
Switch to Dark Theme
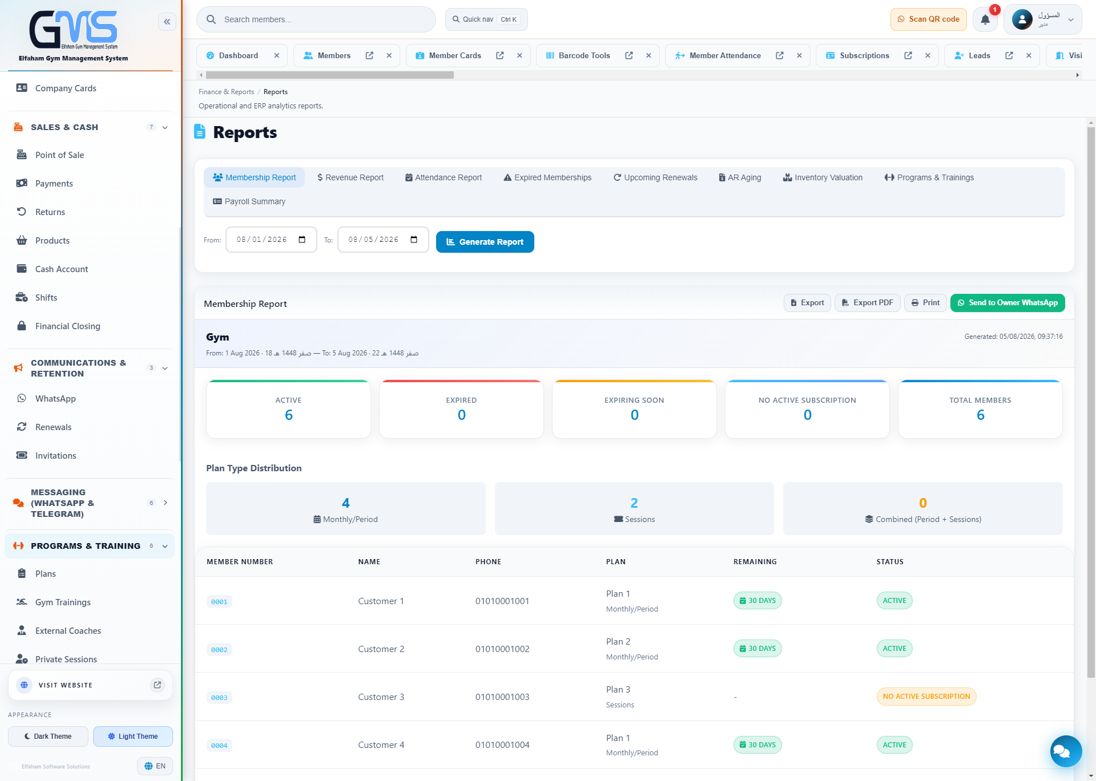click(x=48, y=737)
